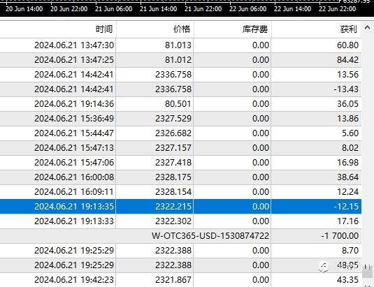Click the price cell 2327.418

click(173, 163)
